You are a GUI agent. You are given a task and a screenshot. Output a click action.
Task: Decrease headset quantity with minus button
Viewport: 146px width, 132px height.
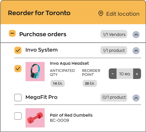point(112,74)
